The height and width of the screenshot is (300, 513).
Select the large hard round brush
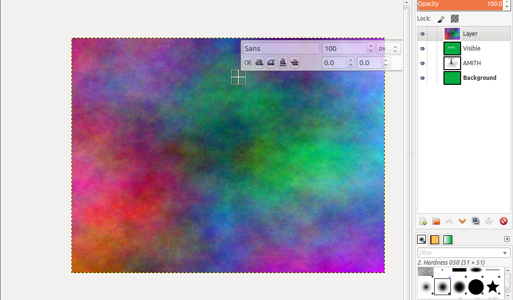(476, 287)
